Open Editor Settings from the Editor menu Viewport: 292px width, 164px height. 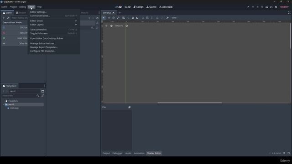pyautogui.click(x=54, y=12)
